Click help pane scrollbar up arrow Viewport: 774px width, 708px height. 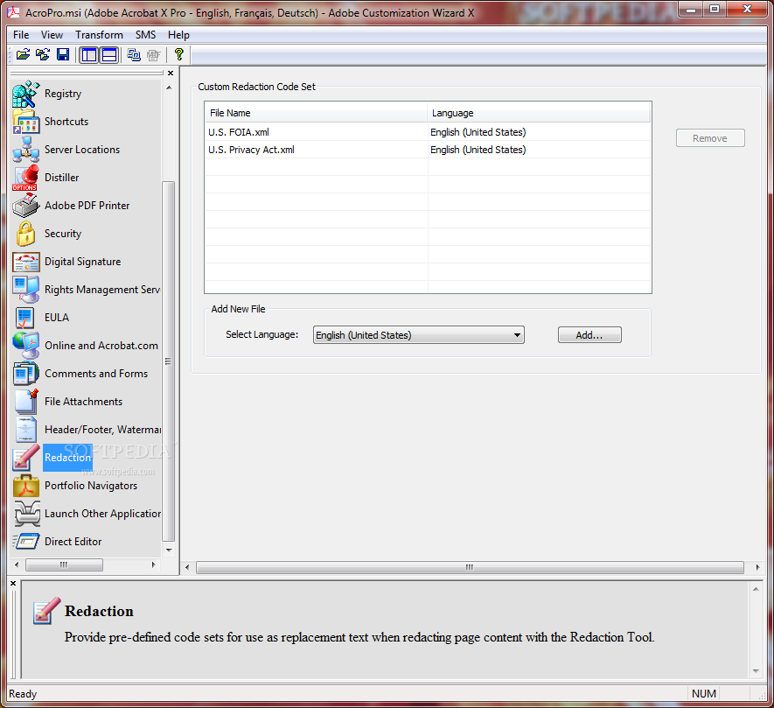click(756, 589)
